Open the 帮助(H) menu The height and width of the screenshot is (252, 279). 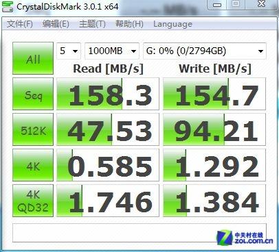tap(129, 24)
